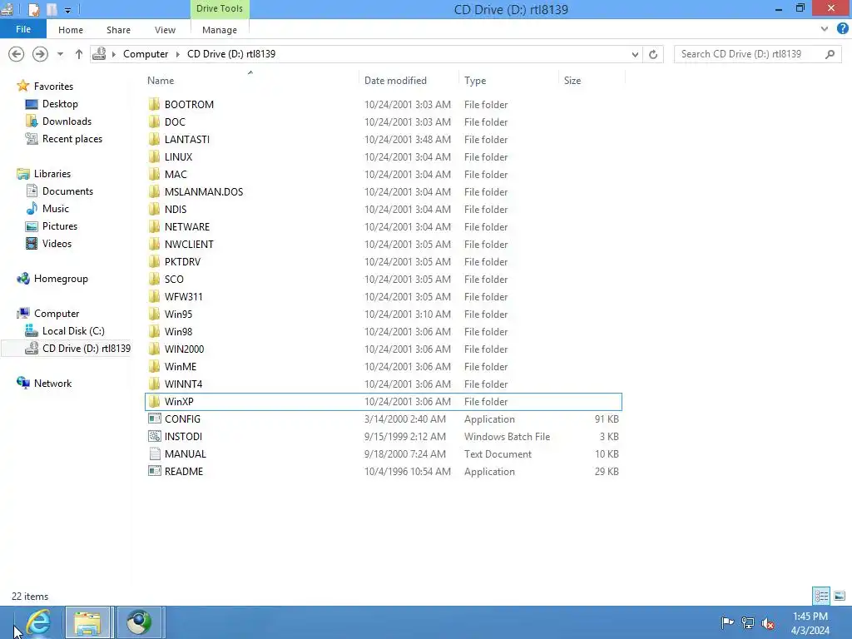Select the MAC folder icon
This screenshot has height=639, width=852.
pyautogui.click(x=154, y=175)
